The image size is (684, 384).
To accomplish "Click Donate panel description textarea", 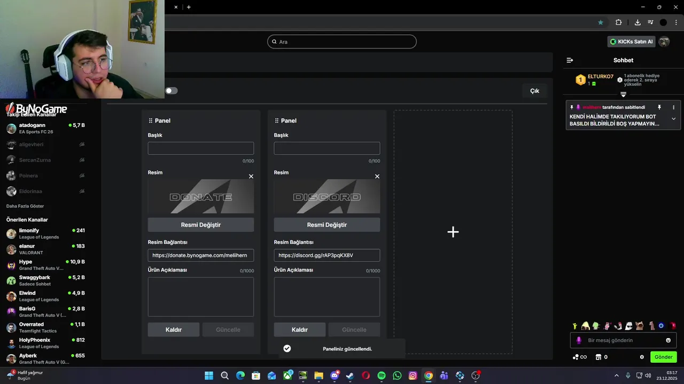I will pyautogui.click(x=201, y=297).
